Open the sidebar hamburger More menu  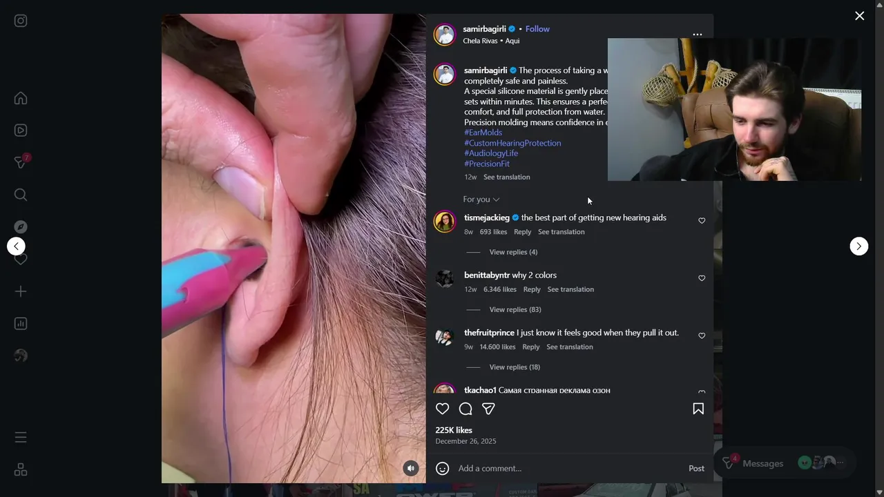21,438
